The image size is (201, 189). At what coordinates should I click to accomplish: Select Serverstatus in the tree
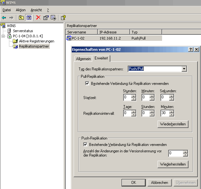23,31
